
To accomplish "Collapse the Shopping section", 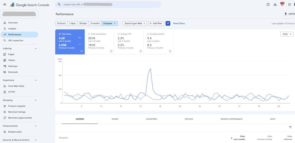I will [x=36, y=100].
